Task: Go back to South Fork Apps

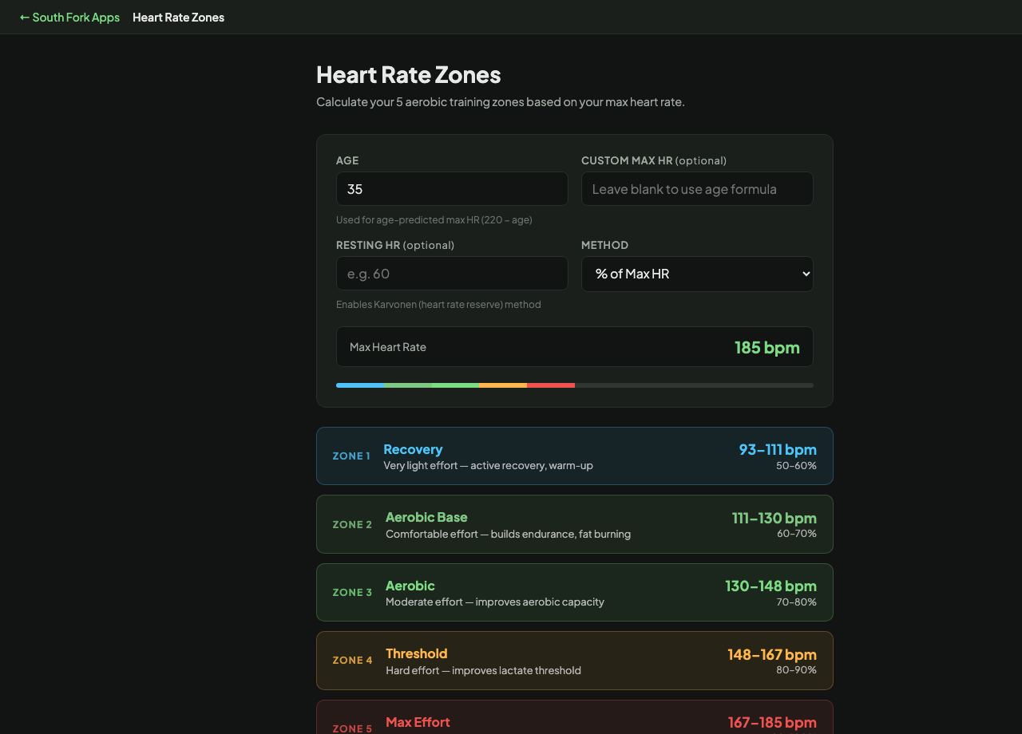Action: [x=69, y=17]
